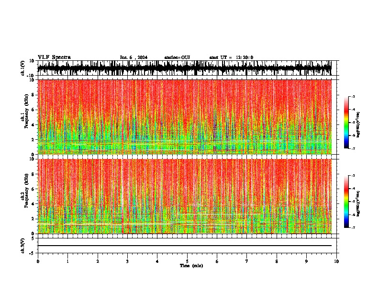379x293 pixels.
Task: Click the "ch.1(V)" axis label
Action: (x=23, y=68)
